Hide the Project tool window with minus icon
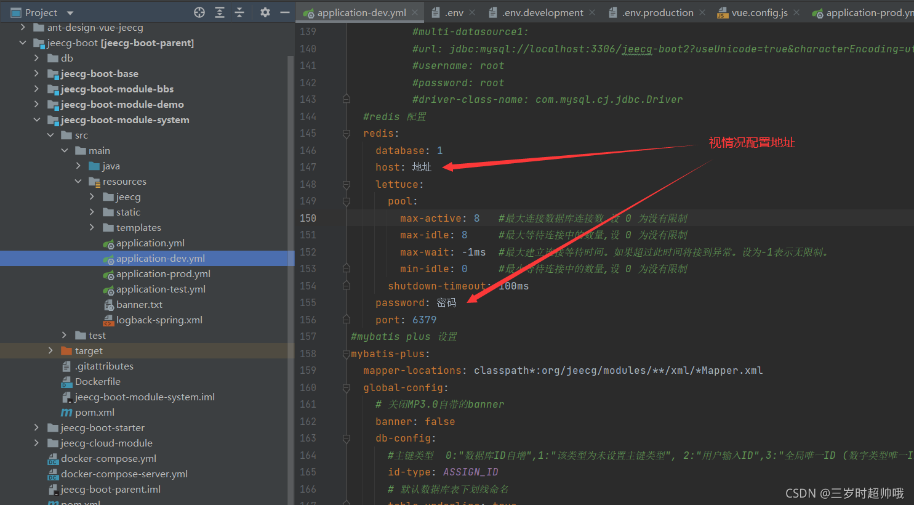914x505 pixels. pos(284,12)
